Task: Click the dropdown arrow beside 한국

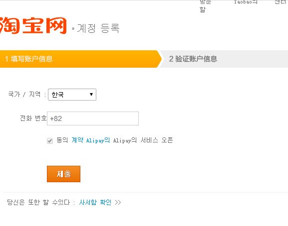Action: point(91,94)
